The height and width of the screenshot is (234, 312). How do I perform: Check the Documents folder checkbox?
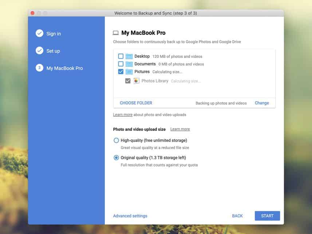click(121, 64)
